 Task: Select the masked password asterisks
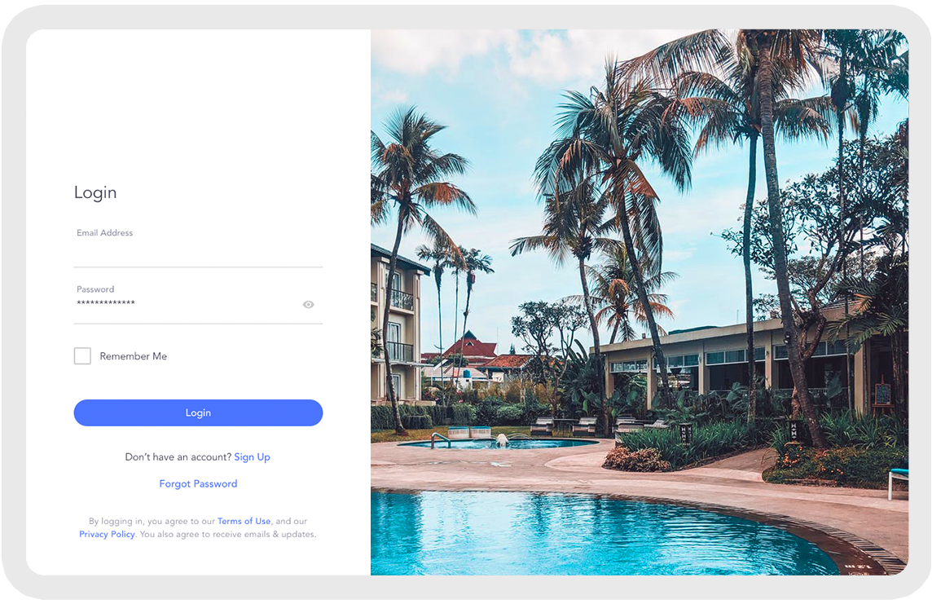pyautogui.click(x=106, y=303)
